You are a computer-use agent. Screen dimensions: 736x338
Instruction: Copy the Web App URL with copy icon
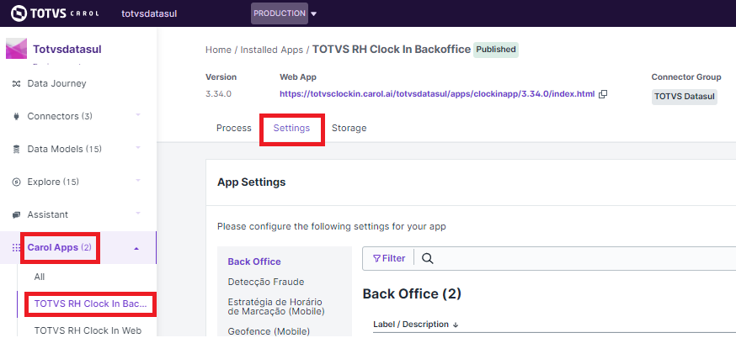point(603,94)
